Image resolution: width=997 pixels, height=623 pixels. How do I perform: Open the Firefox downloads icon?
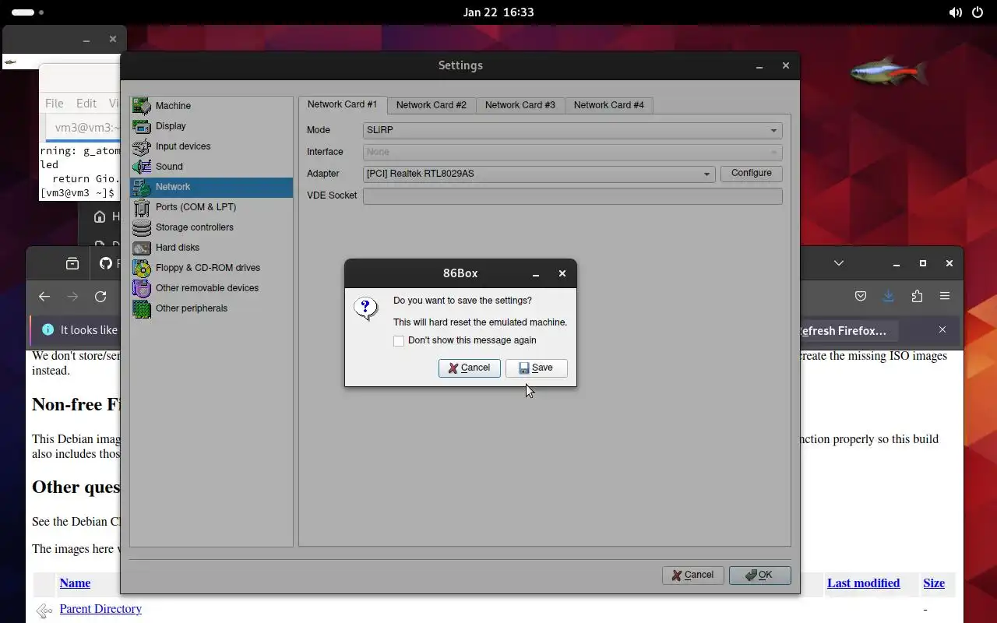tap(889, 296)
